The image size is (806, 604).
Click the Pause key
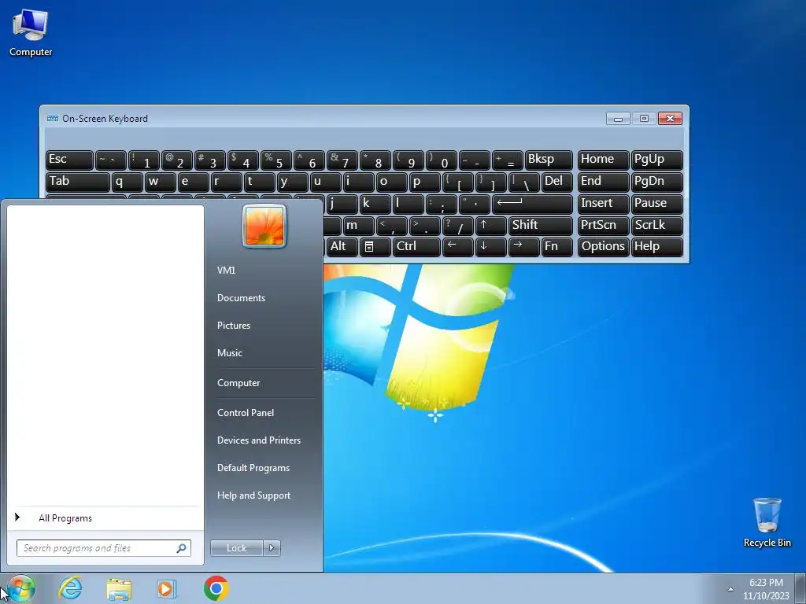point(657,204)
